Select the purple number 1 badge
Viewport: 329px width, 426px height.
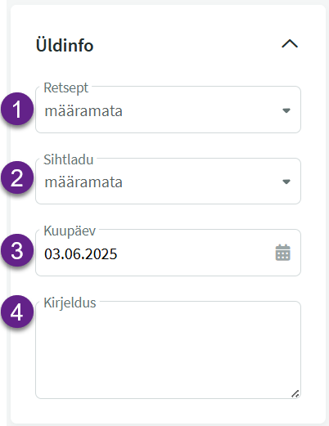coord(17,109)
